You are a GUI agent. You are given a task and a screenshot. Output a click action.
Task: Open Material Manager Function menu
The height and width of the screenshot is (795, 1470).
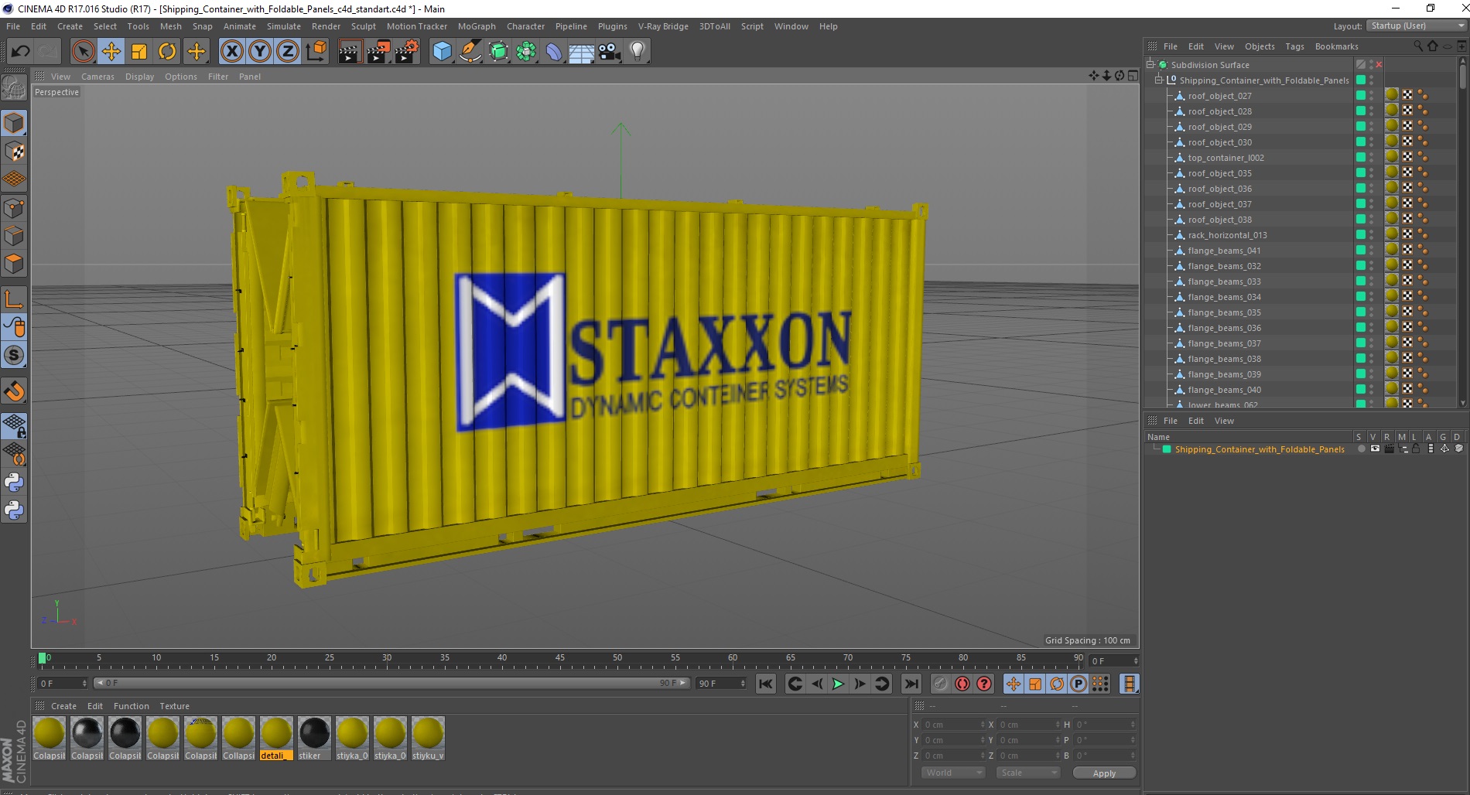pyautogui.click(x=131, y=706)
